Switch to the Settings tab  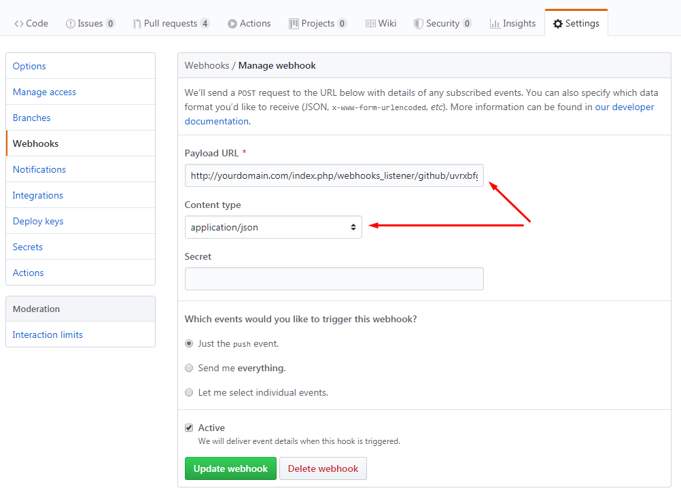pos(576,22)
